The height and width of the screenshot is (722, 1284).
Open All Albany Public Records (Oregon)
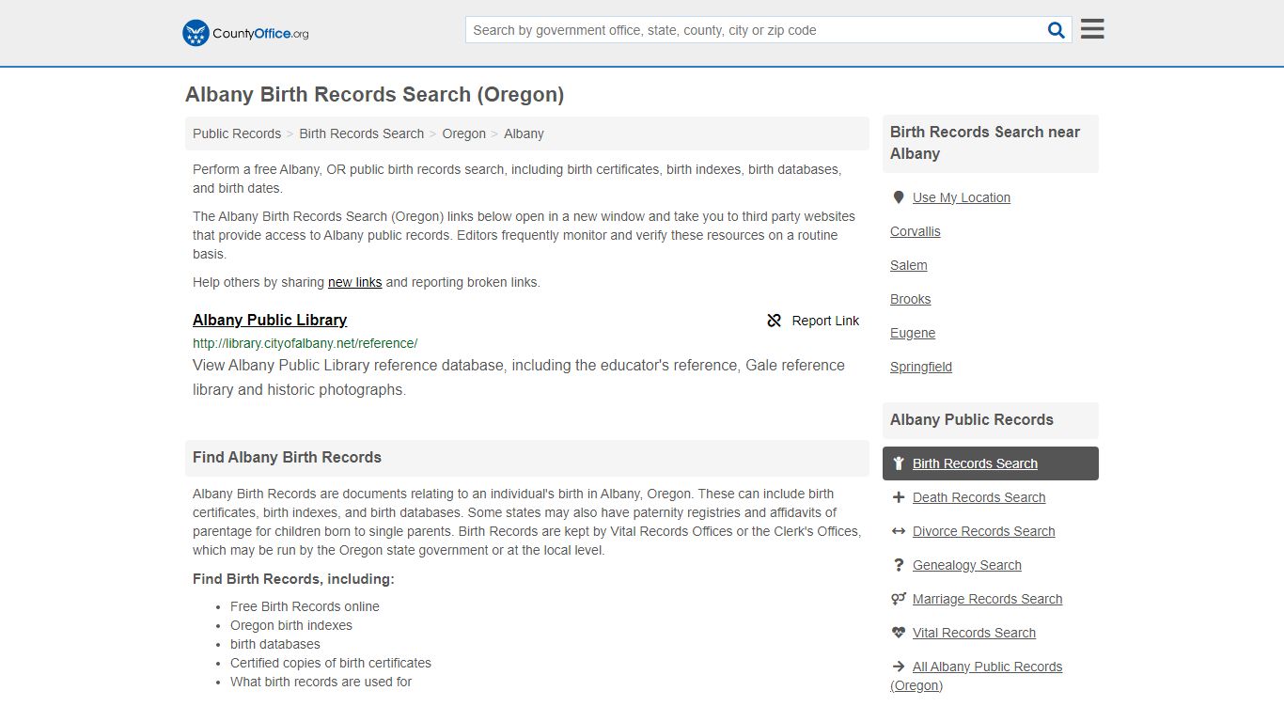coord(977,676)
